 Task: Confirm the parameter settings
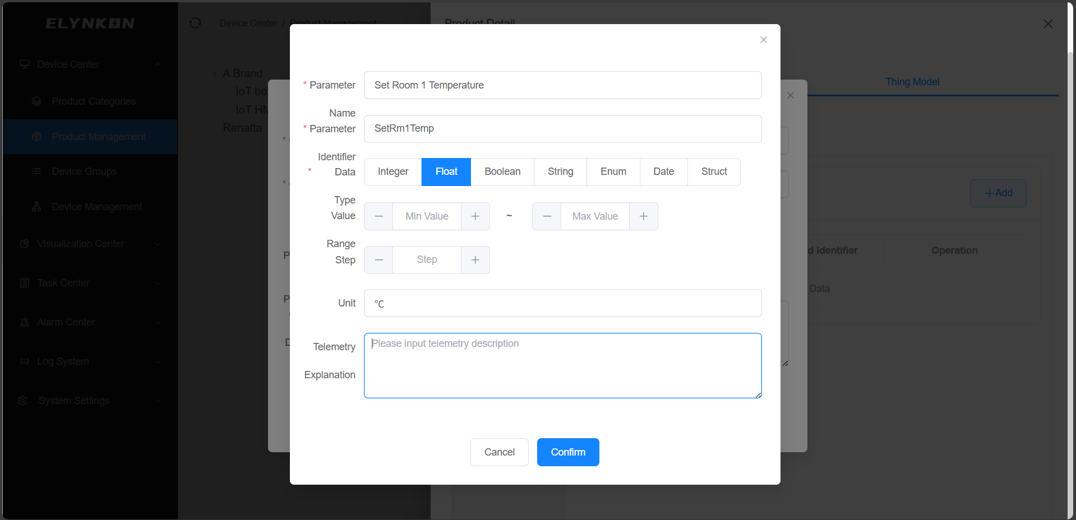click(x=568, y=452)
